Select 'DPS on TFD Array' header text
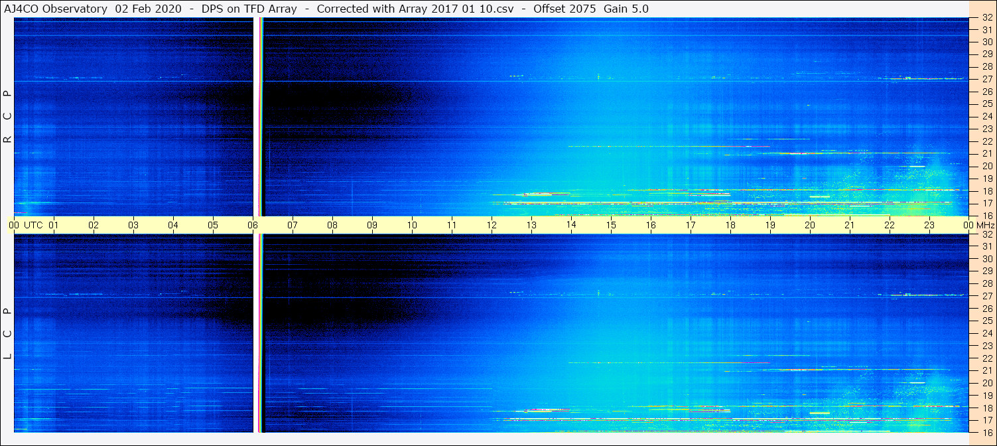997x446 pixels. tap(249, 9)
